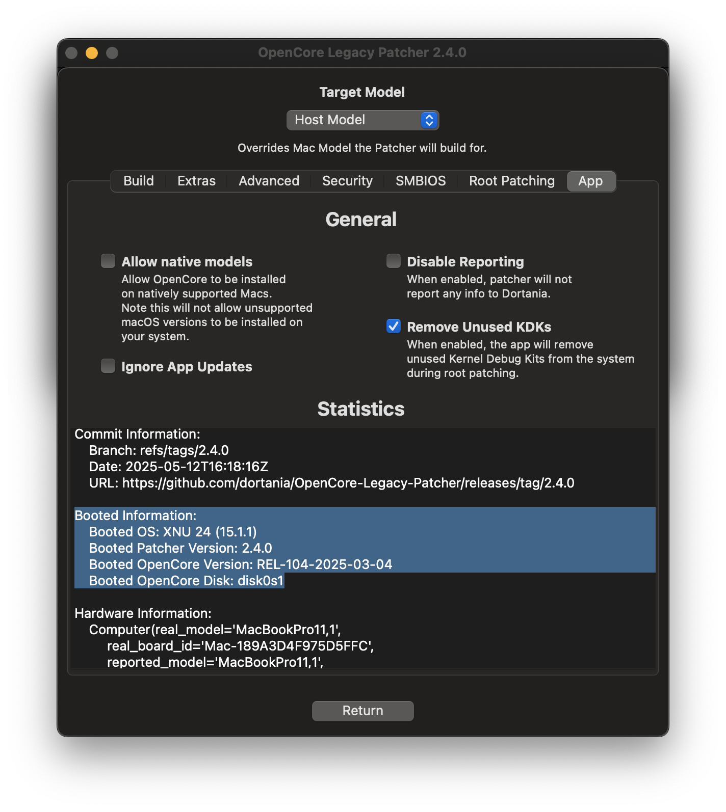Switch to the SMBIOS tab
Screen dimensions: 726x812
click(421, 181)
